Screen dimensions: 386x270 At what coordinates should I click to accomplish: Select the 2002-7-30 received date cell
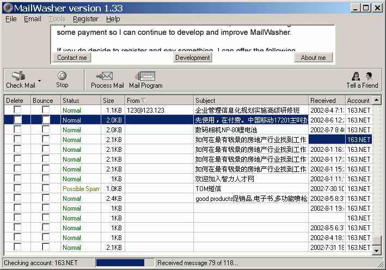pos(327,189)
